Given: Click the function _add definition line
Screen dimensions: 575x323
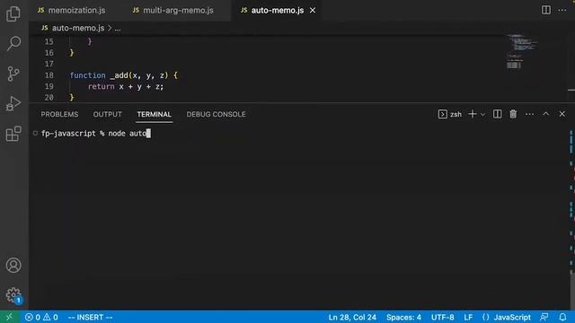Looking at the screenshot, I should (124, 75).
